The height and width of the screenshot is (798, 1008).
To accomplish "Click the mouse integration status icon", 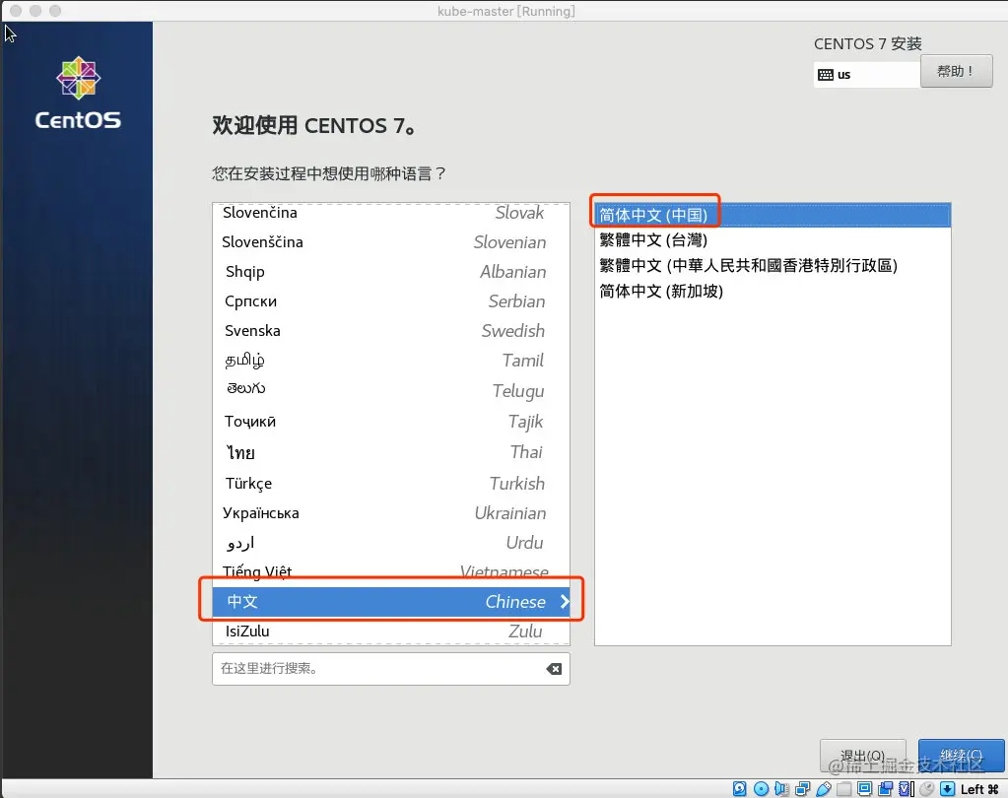I will [x=927, y=788].
